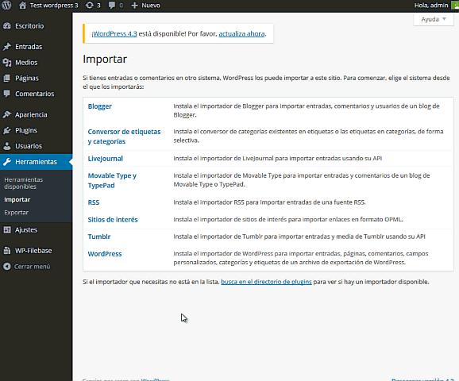Image resolution: width=459 pixels, height=381 pixels.
Task: Click busca en el directorio de plugins
Action: (x=266, y=282)
